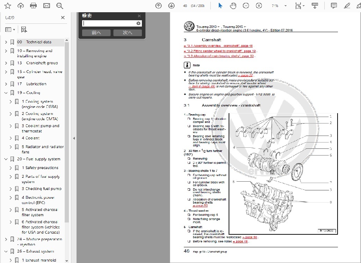Open search settings gear icon
Image resolution: width=361 pixels, height=263 pixels.
(138, 23)
